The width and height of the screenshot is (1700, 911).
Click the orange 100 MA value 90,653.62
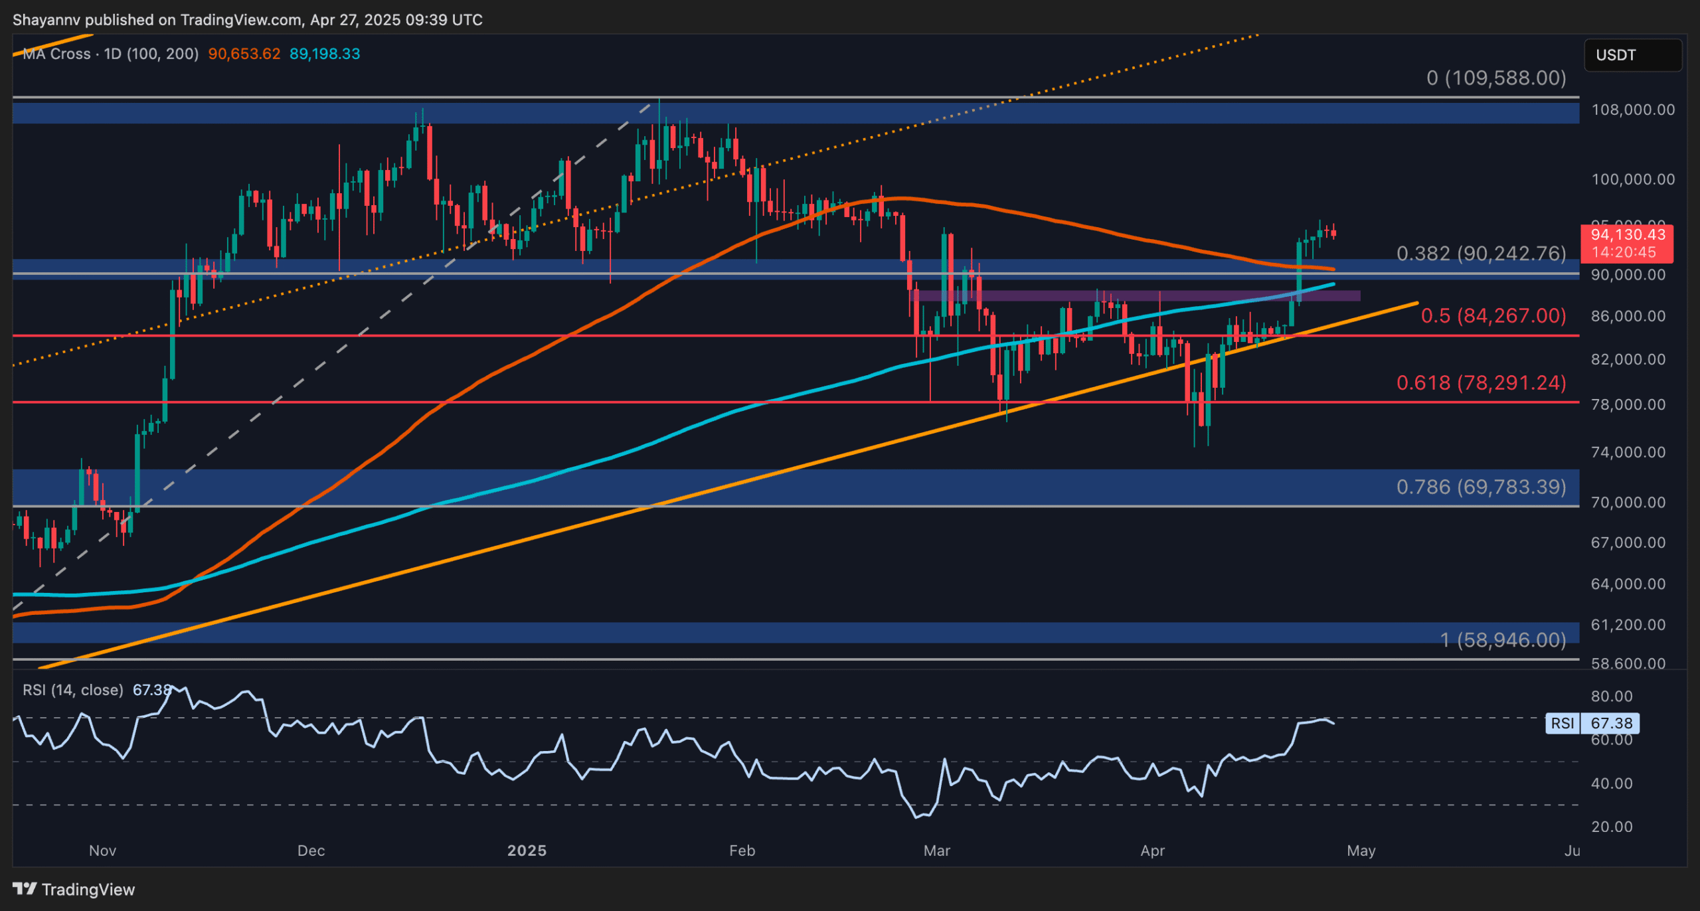coord(244,54)
